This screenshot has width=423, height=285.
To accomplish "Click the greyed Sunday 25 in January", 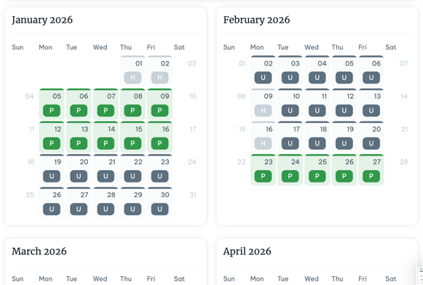I will point(30,195).
